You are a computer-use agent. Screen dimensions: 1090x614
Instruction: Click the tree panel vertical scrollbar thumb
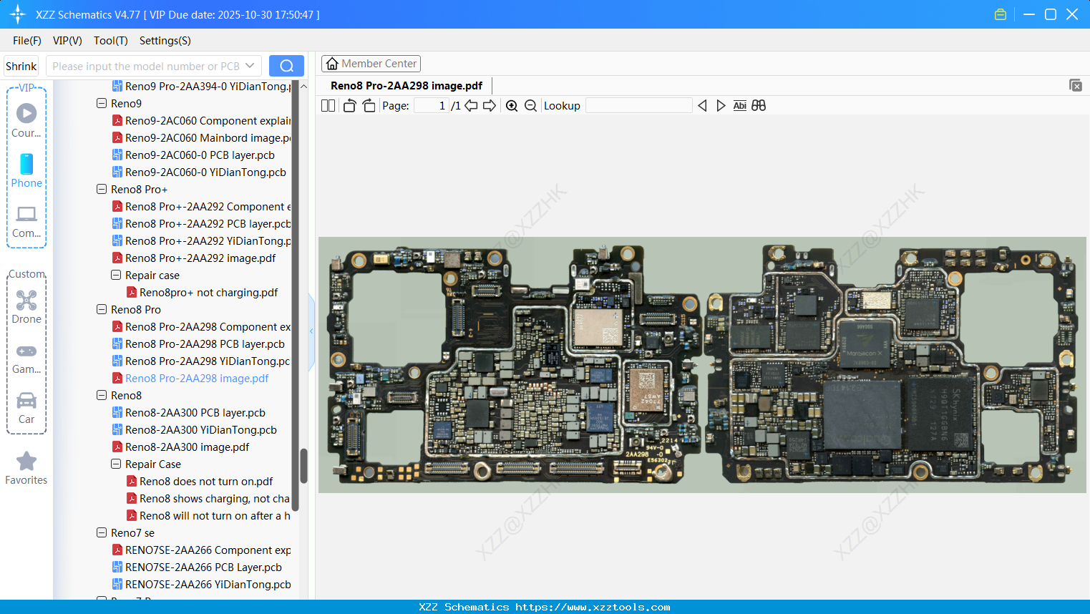tap(303, 466)
